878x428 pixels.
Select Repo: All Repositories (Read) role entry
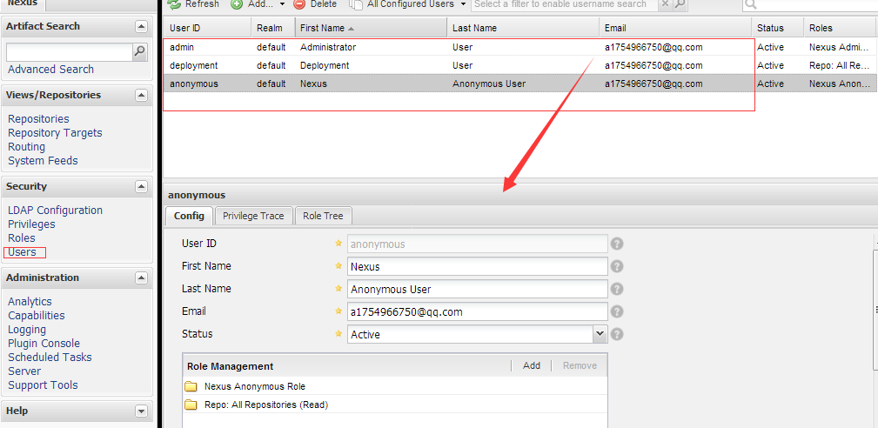tap(395, 405)
